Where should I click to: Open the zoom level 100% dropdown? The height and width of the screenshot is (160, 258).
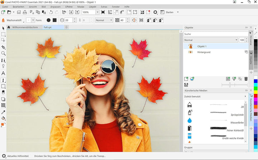click(x=97, y=12)
